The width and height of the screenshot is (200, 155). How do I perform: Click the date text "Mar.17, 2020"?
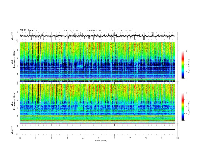pyautogui.click(x=70, y=30)
